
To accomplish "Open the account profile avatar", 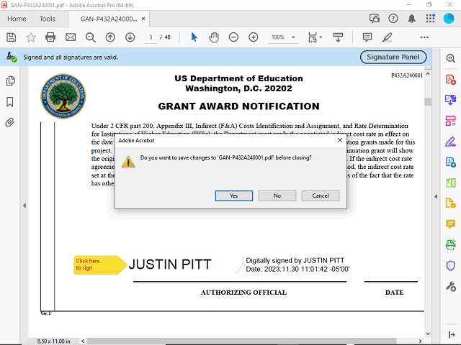I will 449,19.
